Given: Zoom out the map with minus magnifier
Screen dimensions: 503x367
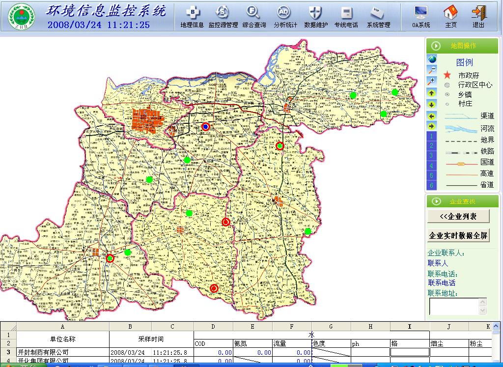Looking at the screenshot, I should [x=432, y=70].
